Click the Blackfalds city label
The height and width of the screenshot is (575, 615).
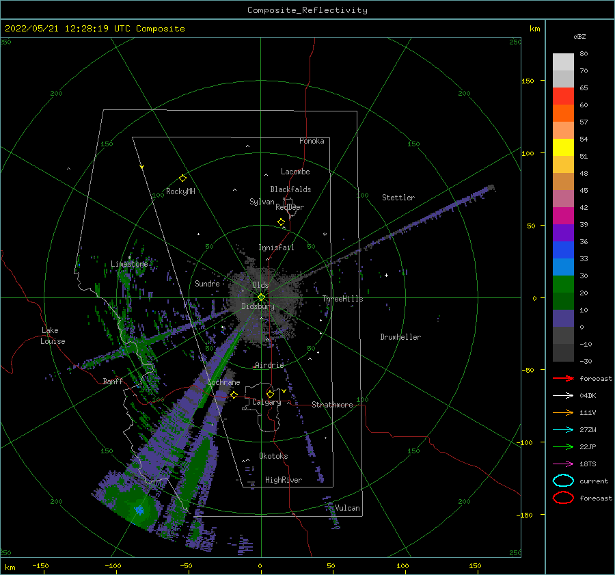pos(290,189)
